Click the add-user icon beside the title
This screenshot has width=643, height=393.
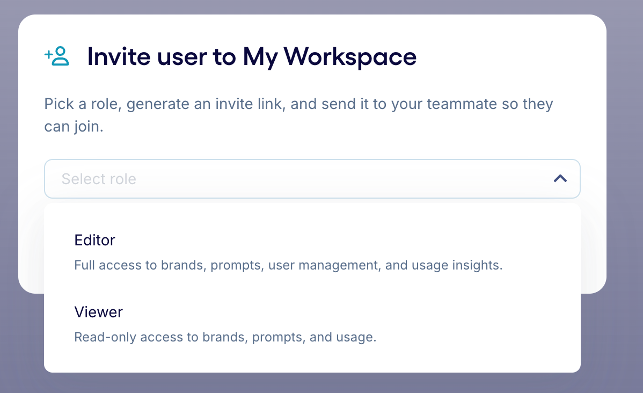click(x=57, y=56)
